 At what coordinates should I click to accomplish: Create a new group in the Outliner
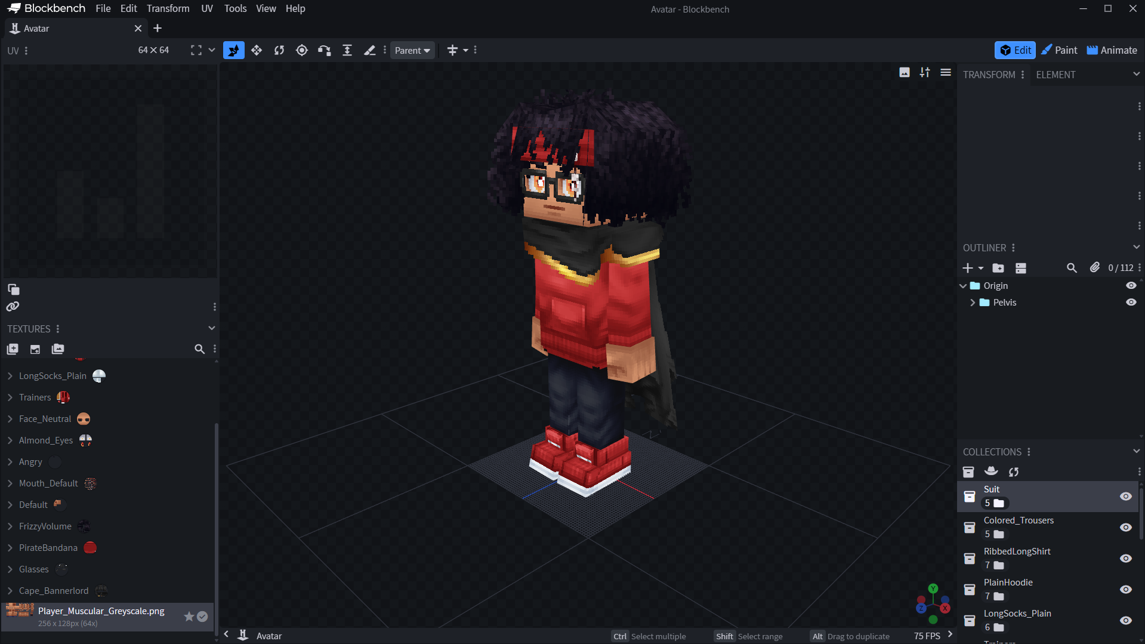coord(999,268)
